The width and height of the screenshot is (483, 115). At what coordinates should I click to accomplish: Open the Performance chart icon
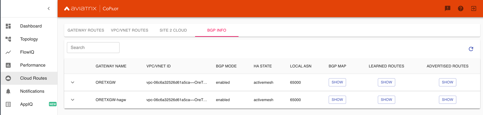pos(8,65)
